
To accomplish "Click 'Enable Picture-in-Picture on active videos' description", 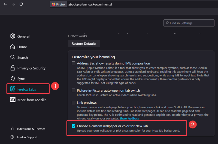I will (x=117, y=95).
